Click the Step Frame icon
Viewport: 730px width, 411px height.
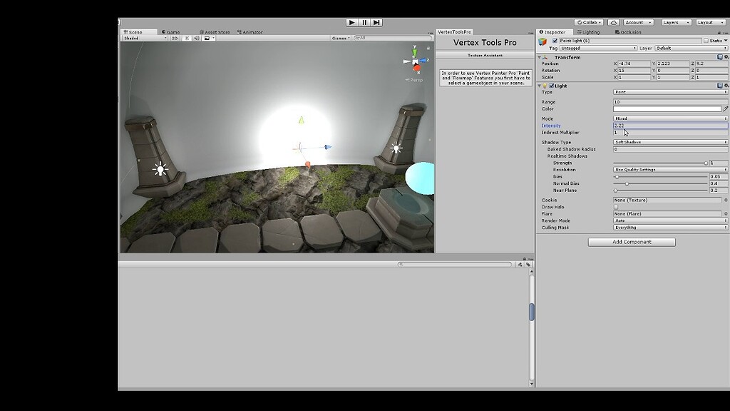point(376,22)
